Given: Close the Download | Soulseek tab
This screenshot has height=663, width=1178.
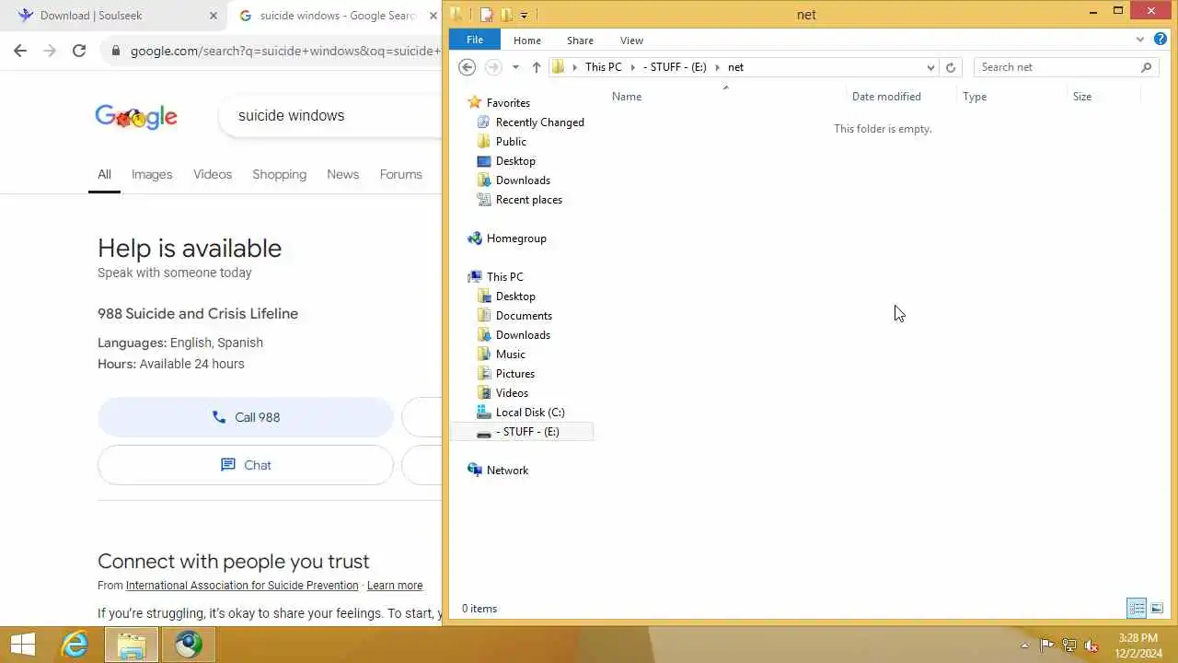Looking at the screenshot, I should pos(214,16).
